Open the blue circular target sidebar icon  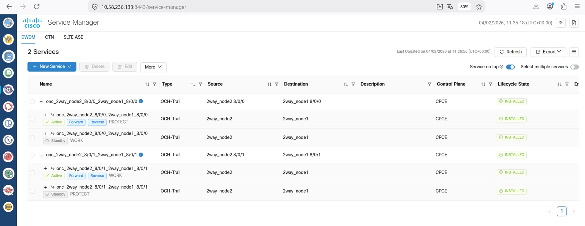click(8, 140)
